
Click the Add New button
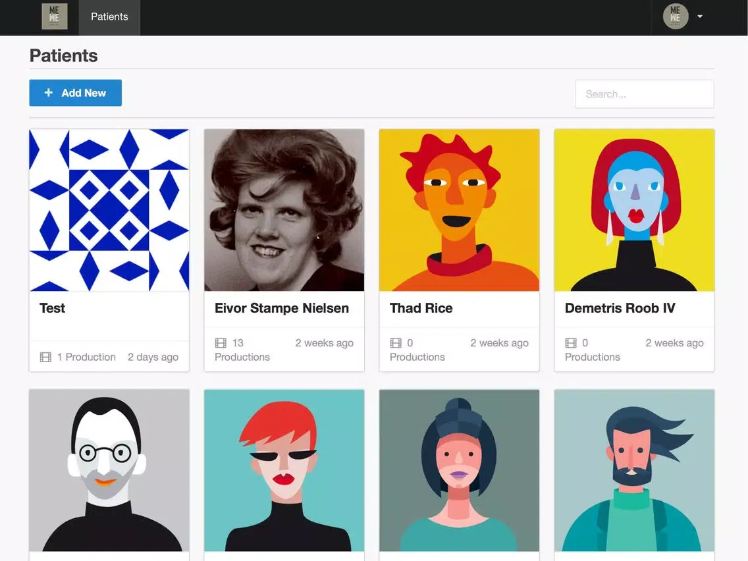(76, 93)
